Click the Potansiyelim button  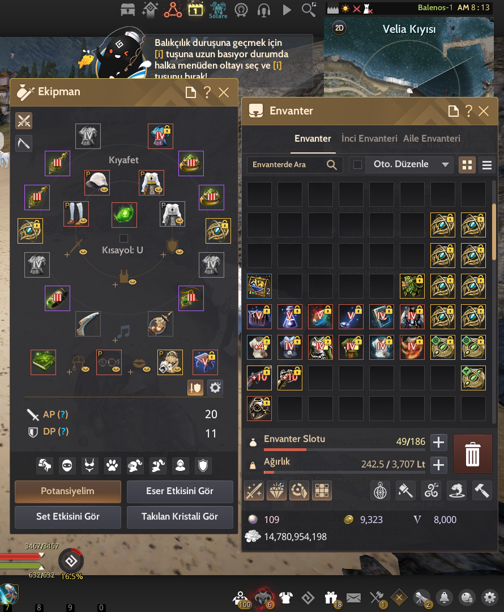click(68, 491)
